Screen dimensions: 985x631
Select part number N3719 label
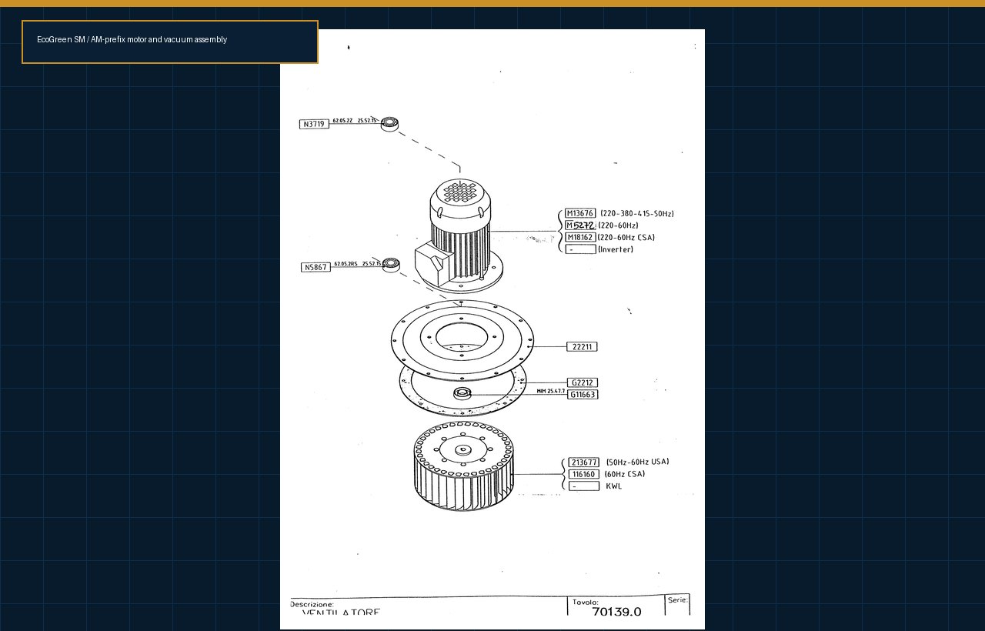[x=314, y=124]
